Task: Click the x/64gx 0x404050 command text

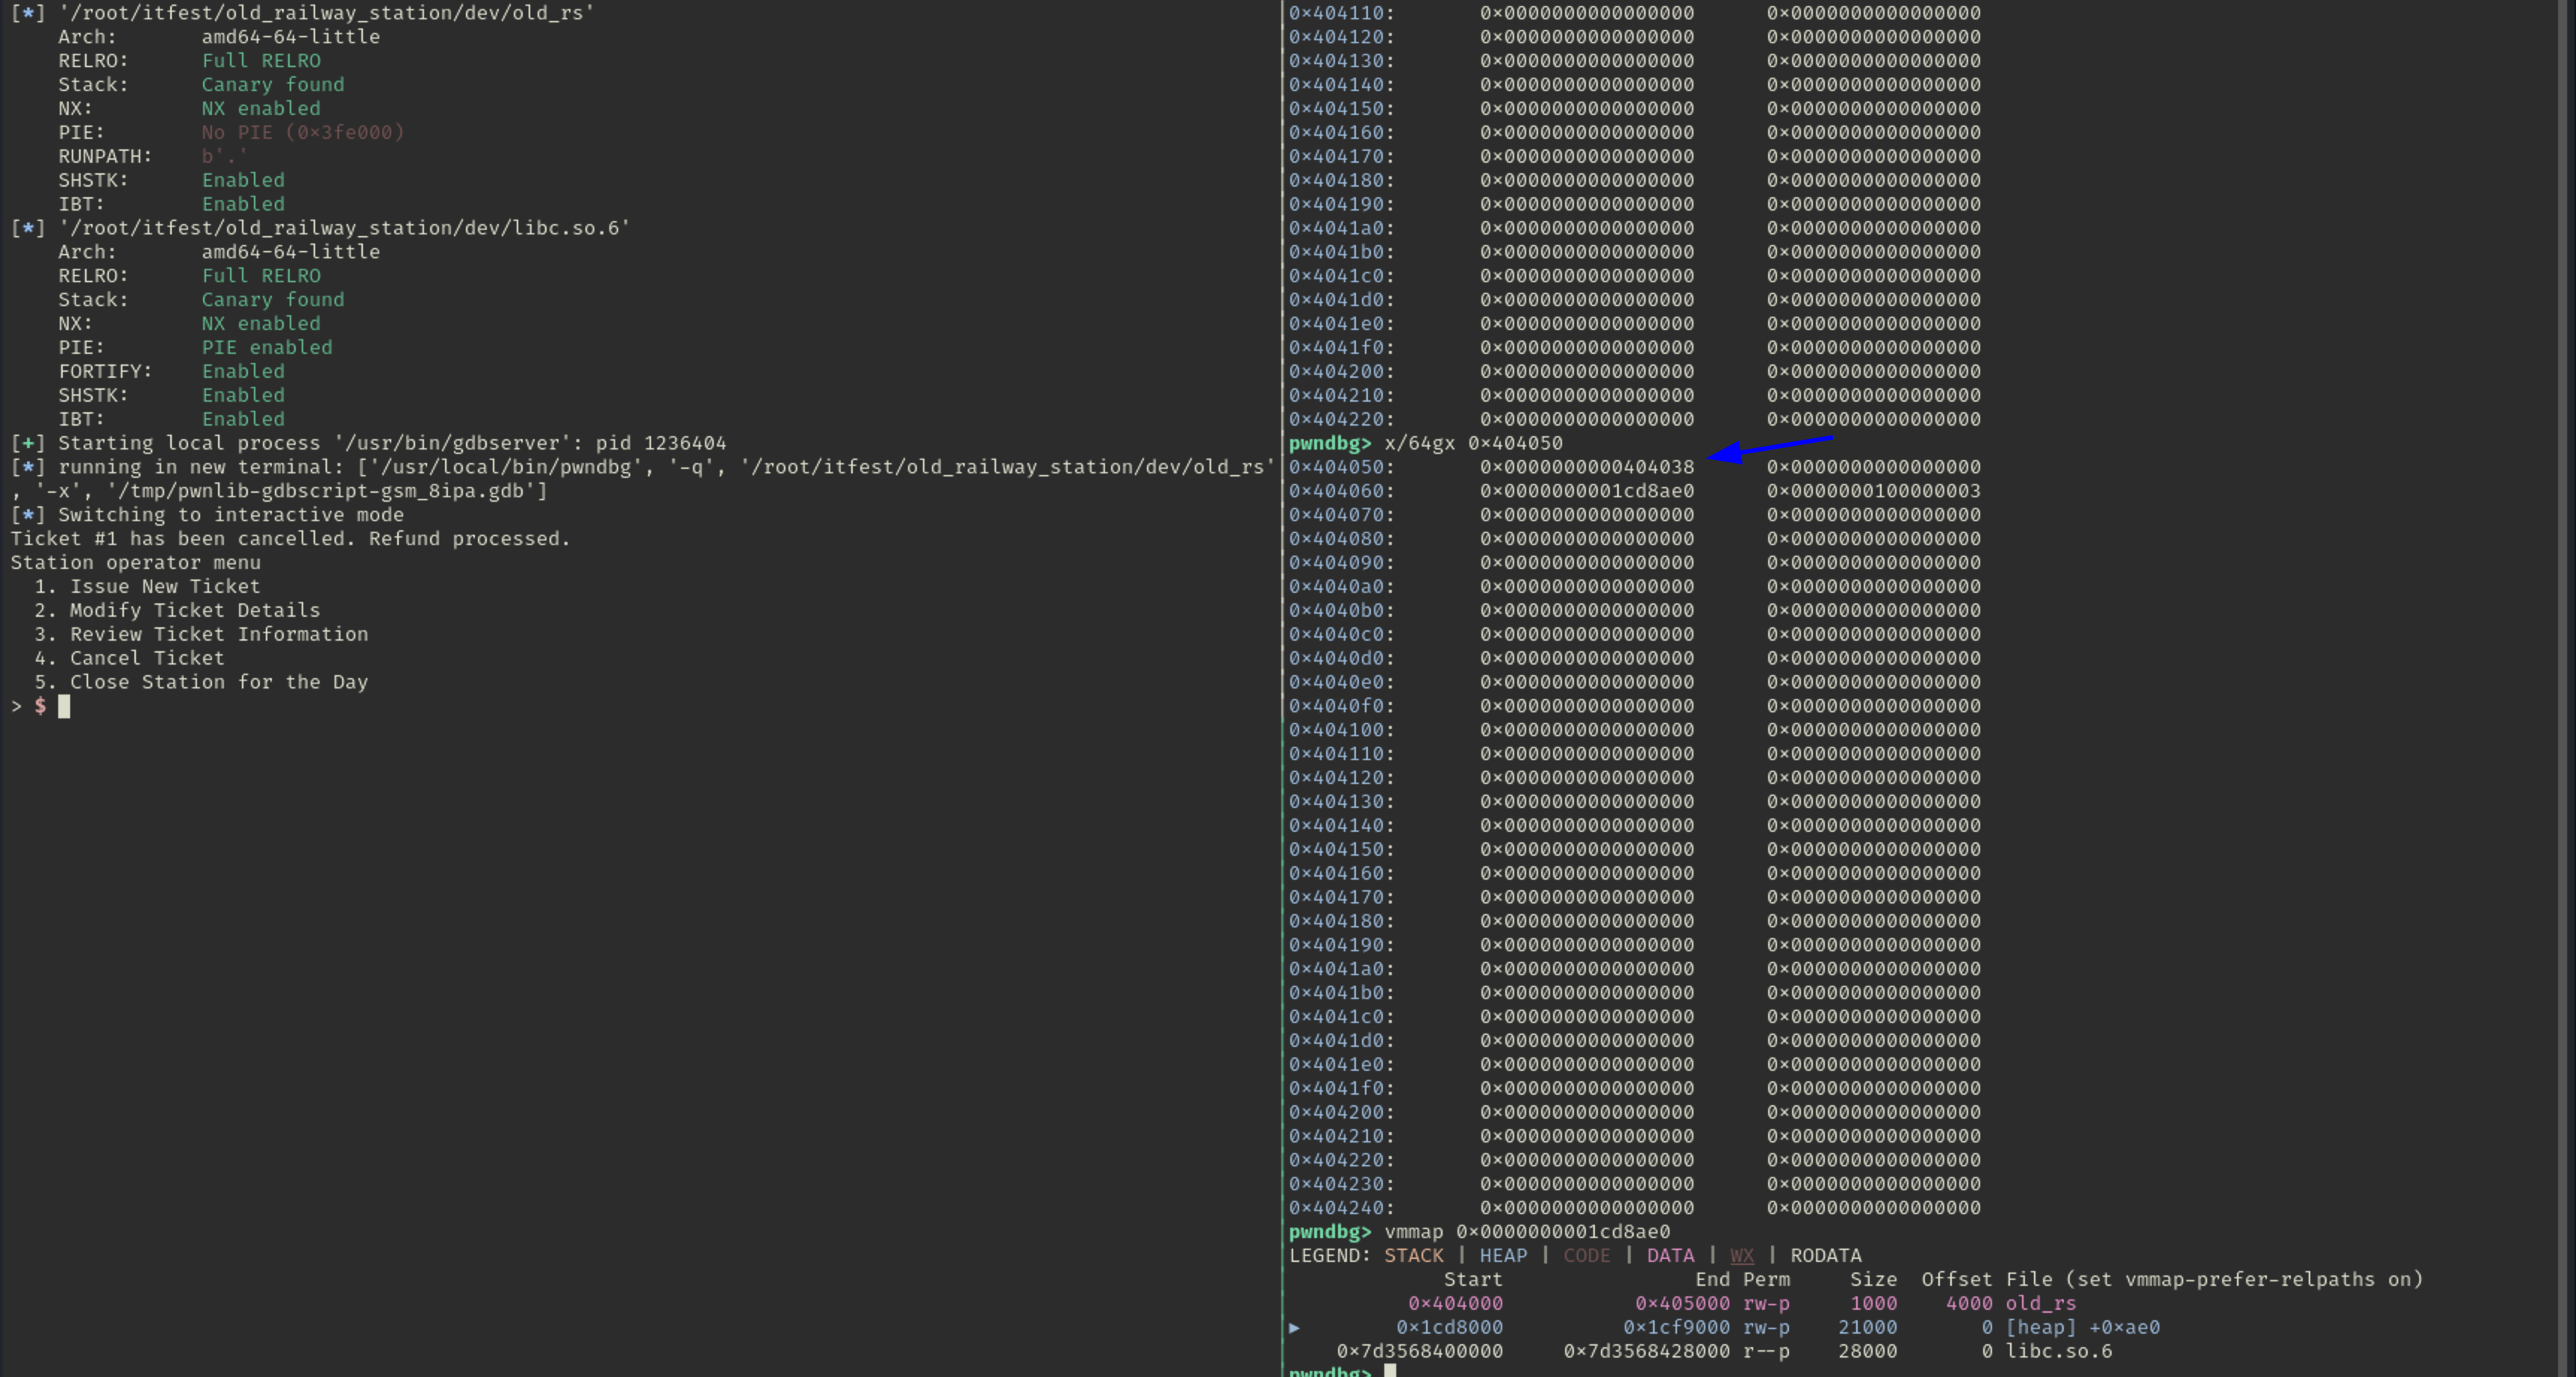Action: (1472, 443)
